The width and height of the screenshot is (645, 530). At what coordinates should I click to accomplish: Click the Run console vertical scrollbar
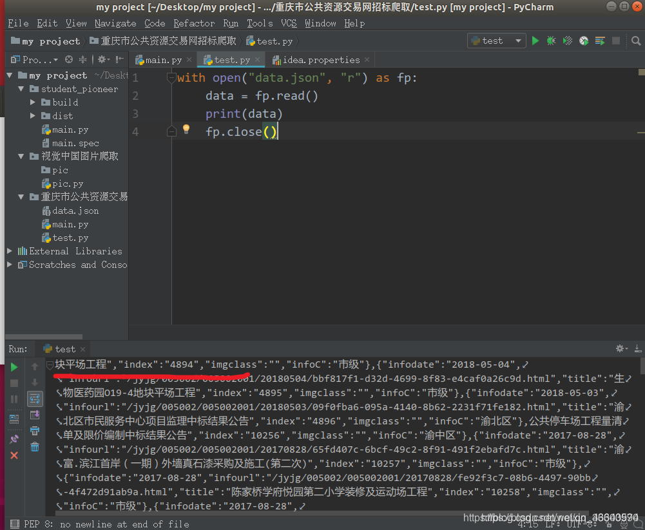click(x=642, y=366)
